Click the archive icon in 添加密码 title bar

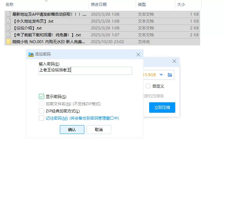[x=31, y=54]
